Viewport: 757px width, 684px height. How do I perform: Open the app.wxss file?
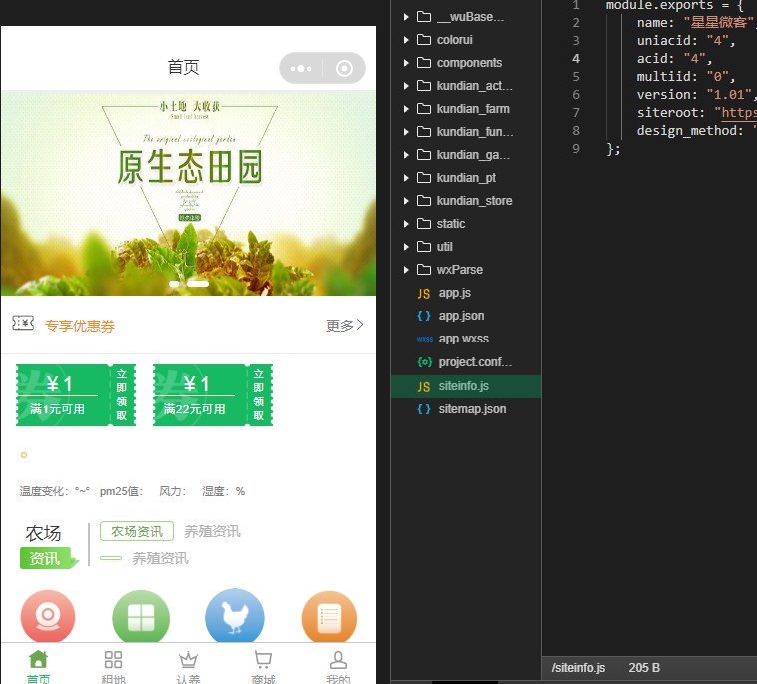463,339
